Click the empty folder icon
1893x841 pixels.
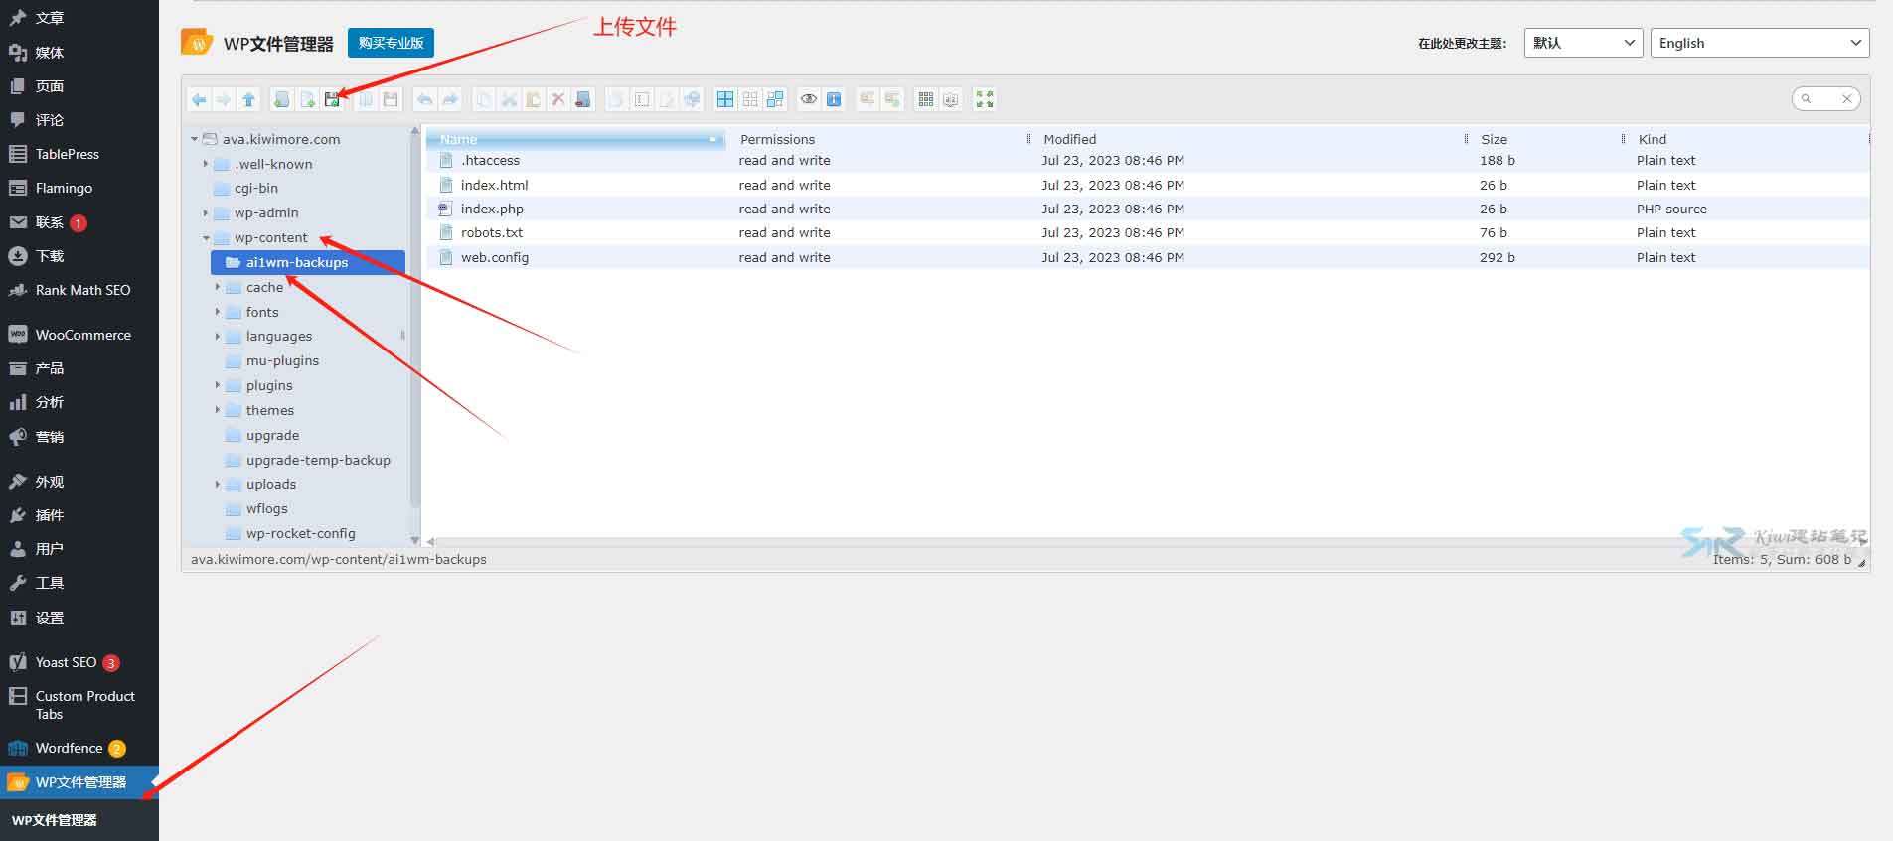(x=583, y=99)
